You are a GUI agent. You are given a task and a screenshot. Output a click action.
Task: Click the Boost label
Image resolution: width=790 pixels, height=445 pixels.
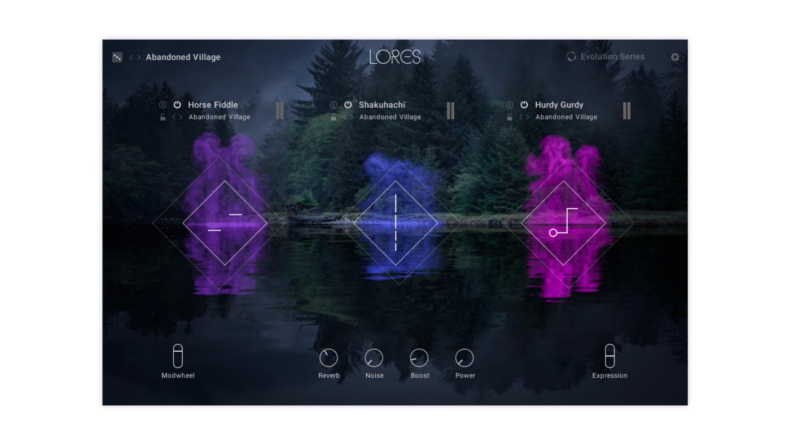420,376
